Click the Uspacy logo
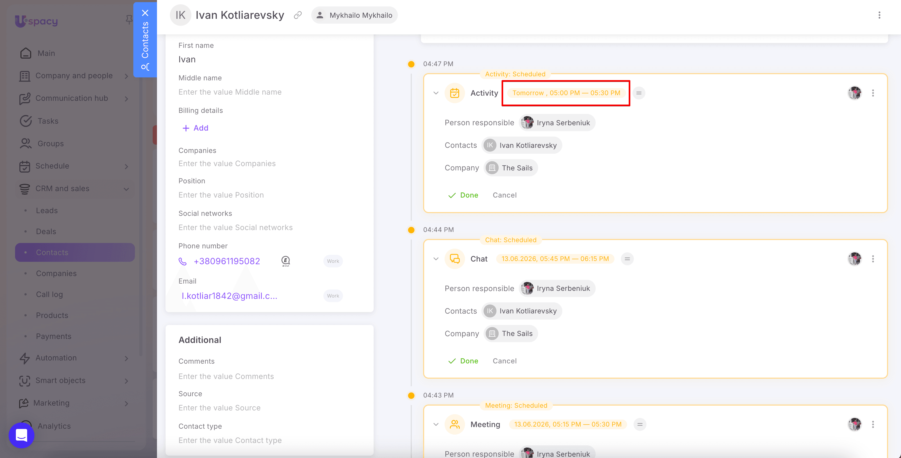 (x=36, y=21)
